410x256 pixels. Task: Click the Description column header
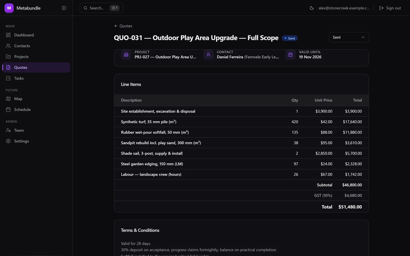tap(131, 100)
